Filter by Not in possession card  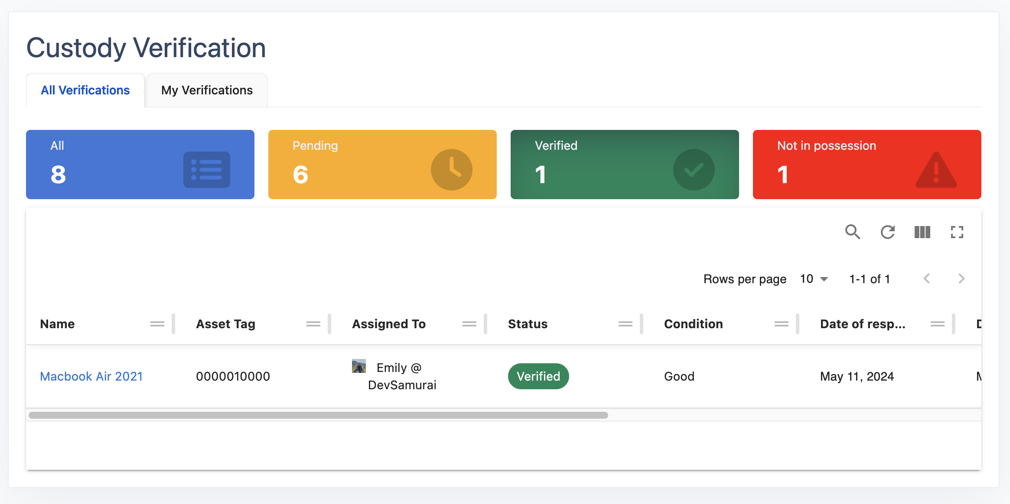(867, 165)
